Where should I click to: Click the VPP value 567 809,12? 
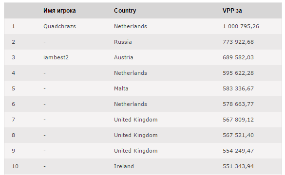pyautogui.click(x=238, y=120)
